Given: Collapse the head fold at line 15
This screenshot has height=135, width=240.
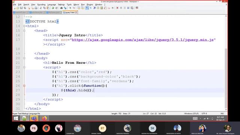Looking at the screenshot, I should tap(24, 31).
